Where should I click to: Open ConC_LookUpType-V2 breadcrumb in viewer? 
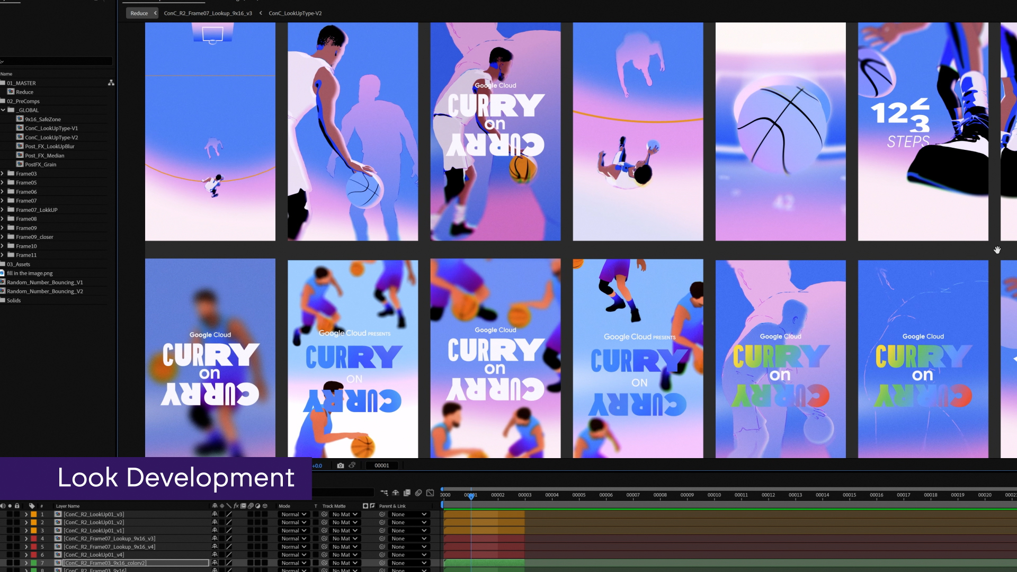(295, 13)
